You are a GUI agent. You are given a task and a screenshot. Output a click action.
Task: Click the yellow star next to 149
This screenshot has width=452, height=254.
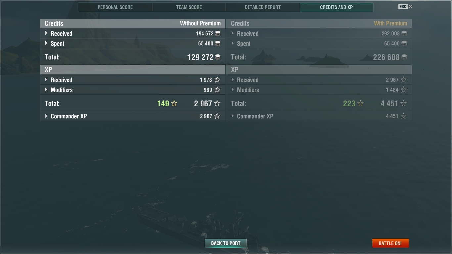point(174,103)
